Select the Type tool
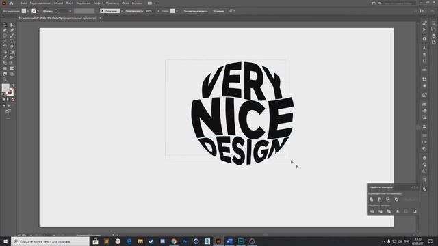This screenshot has width=438, height=246. tap(12, 41)
